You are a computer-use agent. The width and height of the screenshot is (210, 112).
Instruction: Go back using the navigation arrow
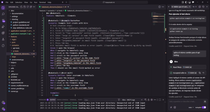[x=63, y=2]
